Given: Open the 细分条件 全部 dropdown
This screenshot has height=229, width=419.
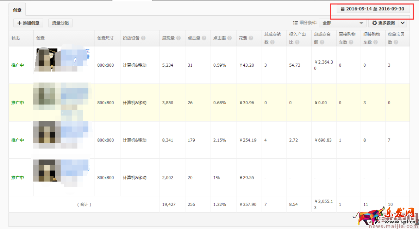Looking at the screenshot, I should coord(342,23).
